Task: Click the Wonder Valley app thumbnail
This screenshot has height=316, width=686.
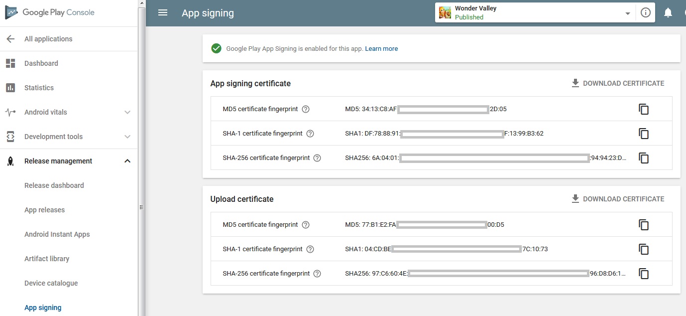Action: pos(445,12)
